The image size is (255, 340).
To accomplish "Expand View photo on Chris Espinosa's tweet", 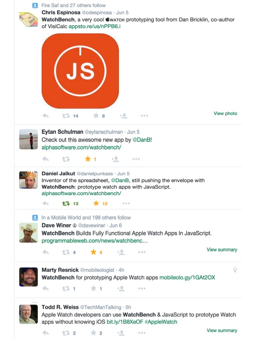I will (x=225, y=113).
